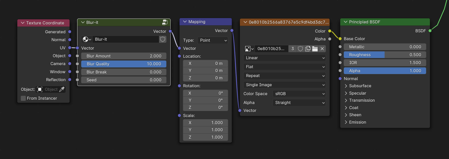The image size is (449, 159).
Task: Toggle fake user shield on image datablock
Action: tap(301, 49)
